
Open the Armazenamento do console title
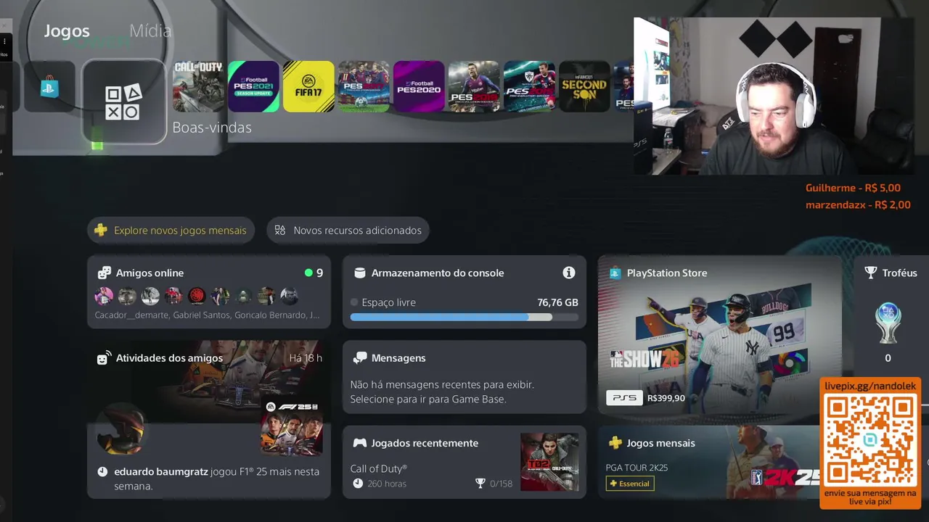[x=438, y=273]
